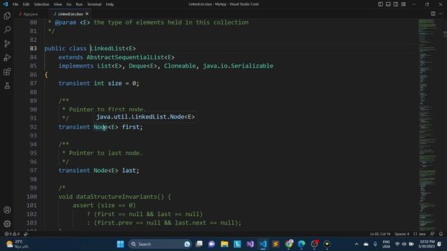The height and width of the screenshot is (251, 447).
Task: Open the Selection menu
Action: [x=42, y=4]
